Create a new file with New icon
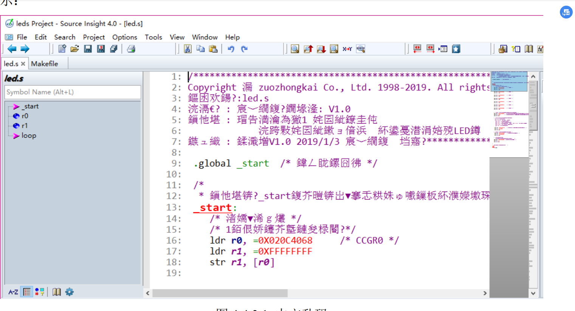 62,49
